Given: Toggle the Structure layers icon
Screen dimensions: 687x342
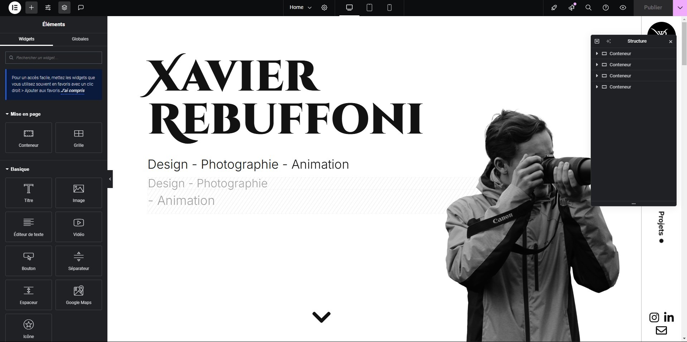Looking at the screenshot, I should click(x=64, y=8).
